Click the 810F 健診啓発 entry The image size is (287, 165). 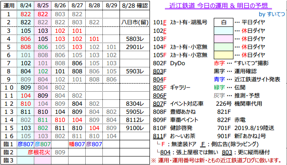point(173,128)
